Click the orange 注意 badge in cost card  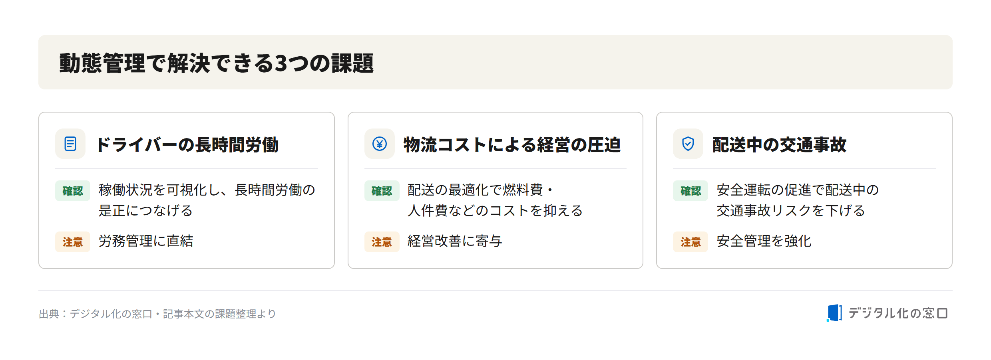point(382,242)
